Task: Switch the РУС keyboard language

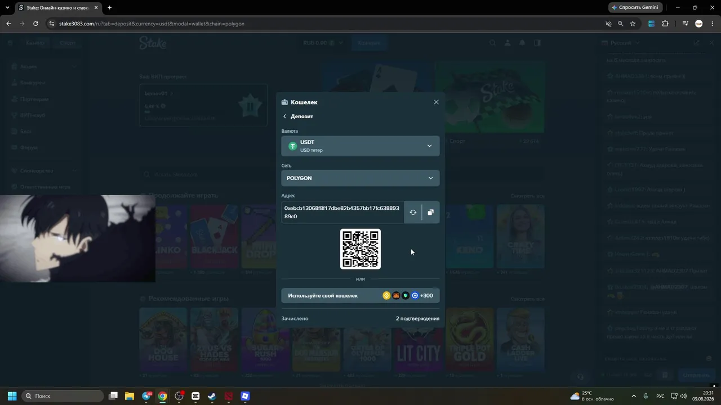Action: coord(660,396)
